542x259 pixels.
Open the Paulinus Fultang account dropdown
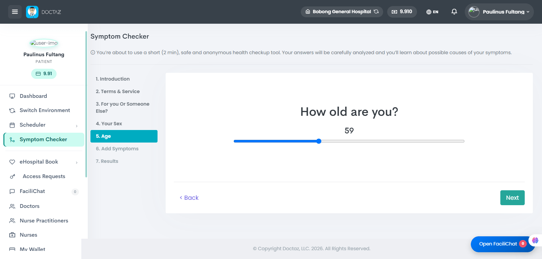click(499, 12)
